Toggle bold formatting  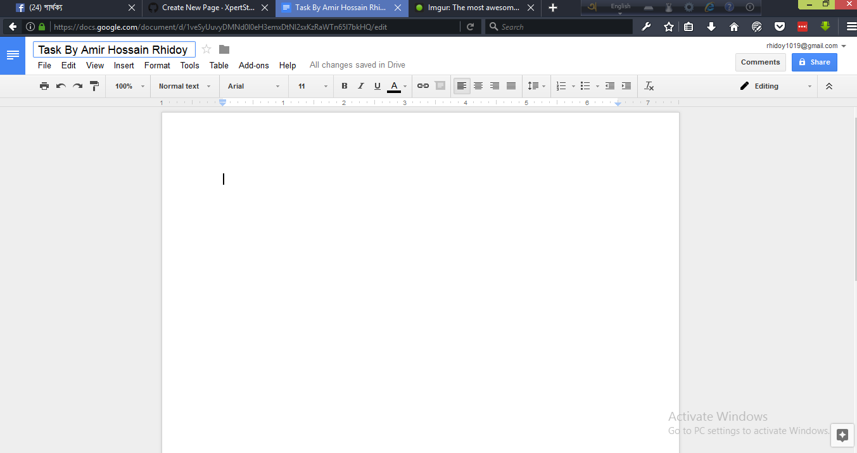pyautogui.click(x=345, y=86)
